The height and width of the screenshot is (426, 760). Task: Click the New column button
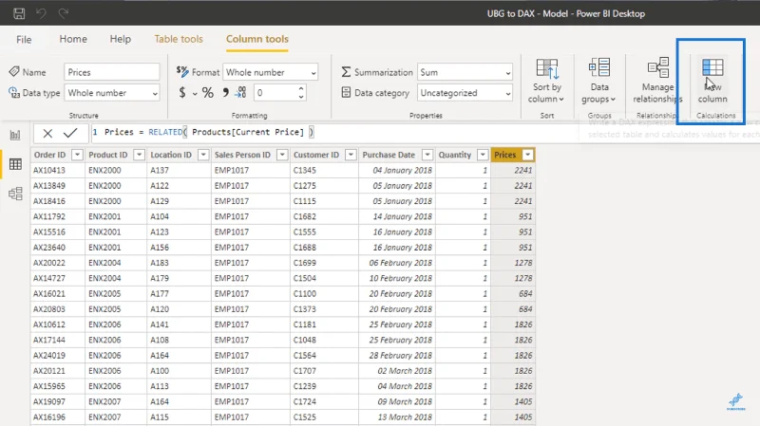[x=712, y=81]
